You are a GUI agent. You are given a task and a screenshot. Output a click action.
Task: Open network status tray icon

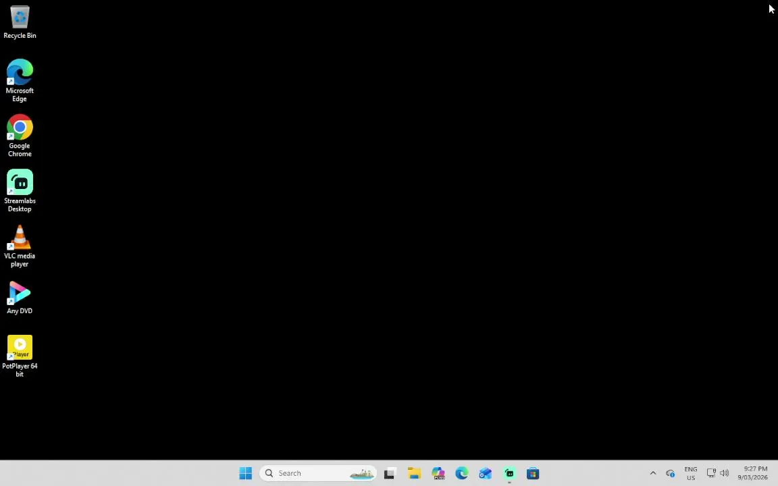711,473
